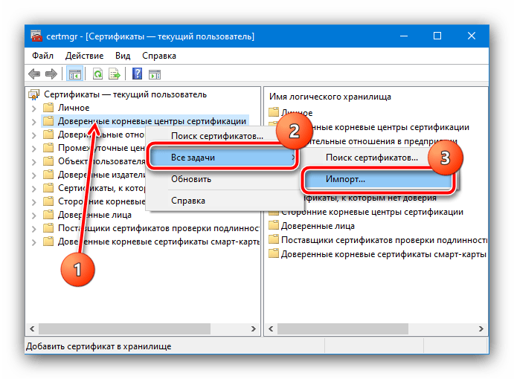
Task: Click left pane horizontal scrollbar thumb
Action: pyautogui.click(x=124, y=328)
